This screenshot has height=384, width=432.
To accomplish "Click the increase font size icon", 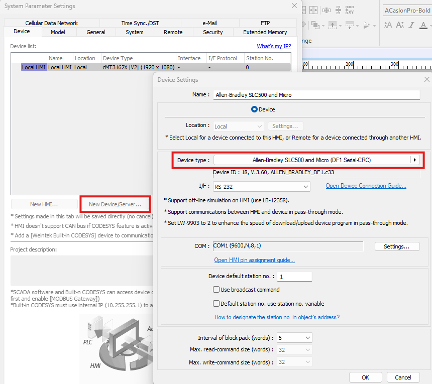I will coord(388,25).
